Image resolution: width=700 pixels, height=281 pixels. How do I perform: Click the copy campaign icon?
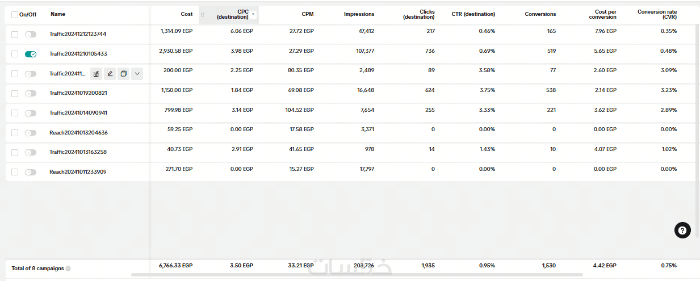[123, 73]
